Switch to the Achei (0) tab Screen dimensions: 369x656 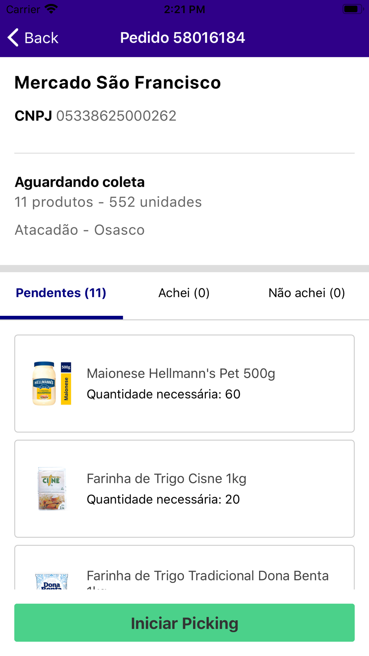pyautogui.click(x=184, y=293)
